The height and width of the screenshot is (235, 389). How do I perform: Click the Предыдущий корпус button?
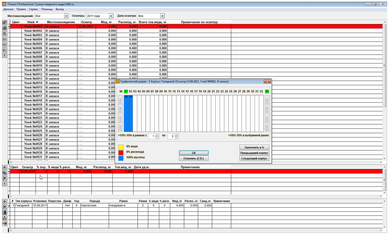[x=254, y=153]
